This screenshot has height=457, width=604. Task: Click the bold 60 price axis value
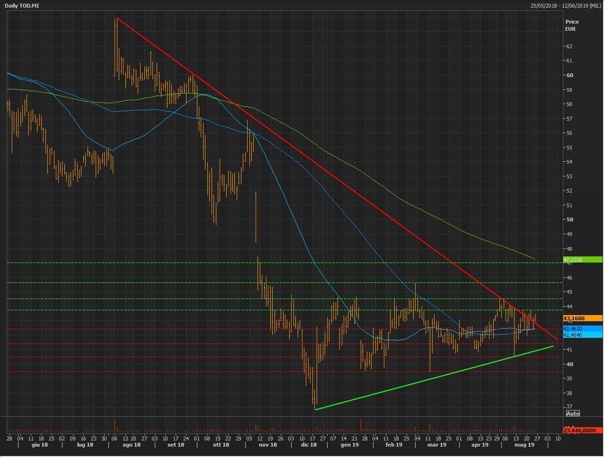pyautogui.click(x=569, y=75)
